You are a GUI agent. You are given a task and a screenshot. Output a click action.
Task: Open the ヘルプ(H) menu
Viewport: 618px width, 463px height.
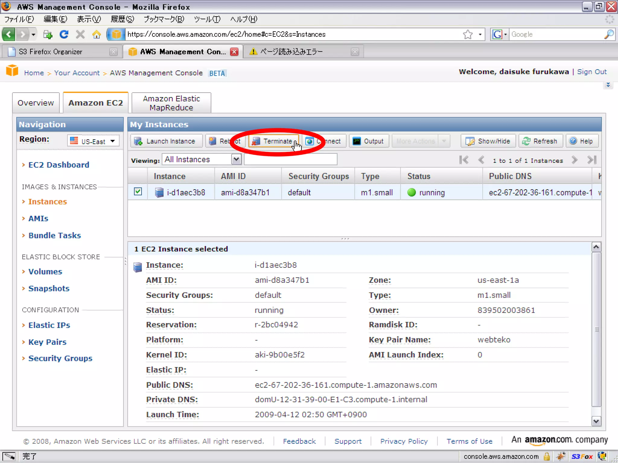point(244,19)
